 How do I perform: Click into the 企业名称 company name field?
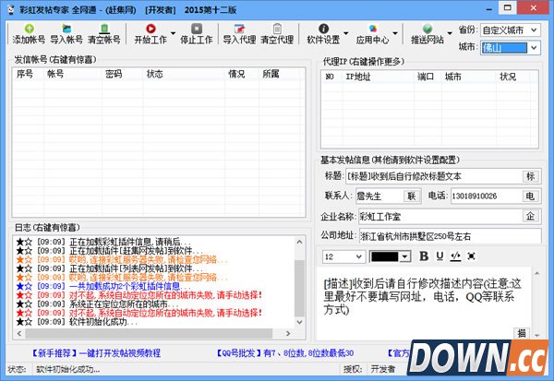(440, 216)
